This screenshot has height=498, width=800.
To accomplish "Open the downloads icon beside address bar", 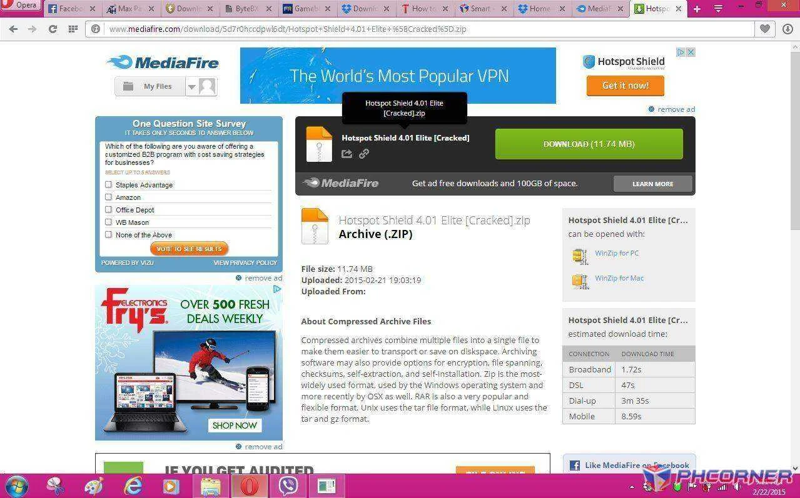I will pyautogui.click(x=787, y=29).
